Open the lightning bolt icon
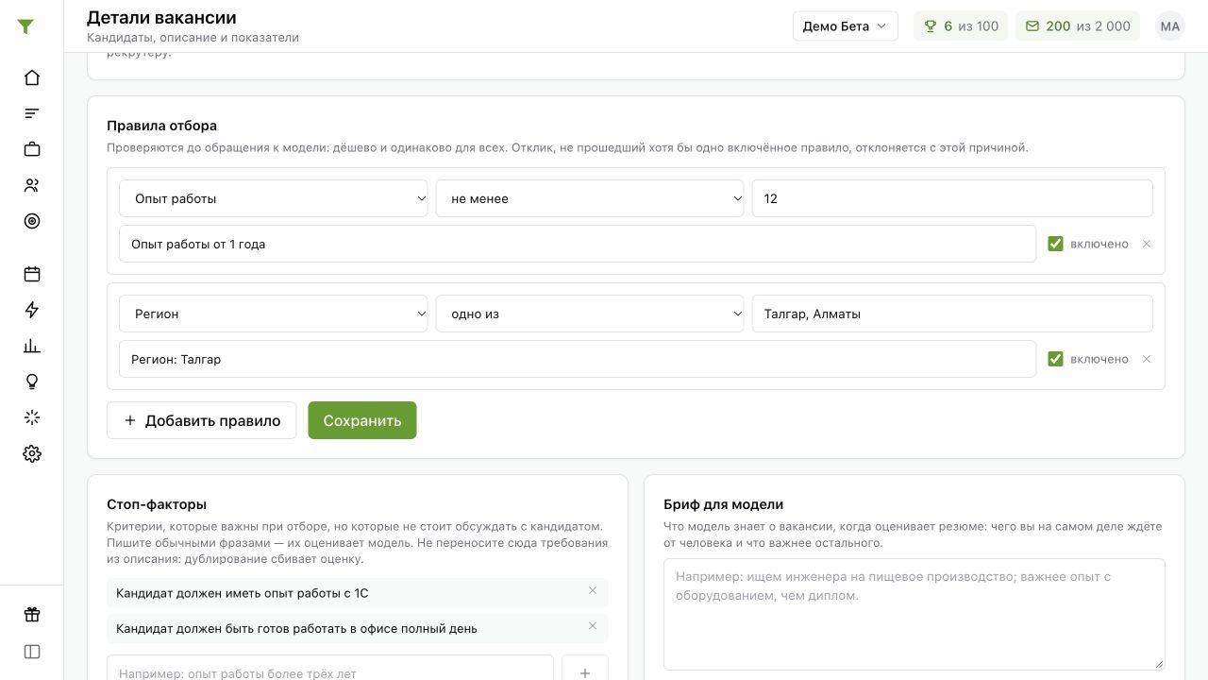Screen dimensions: 1208x680 coord(32,310)
